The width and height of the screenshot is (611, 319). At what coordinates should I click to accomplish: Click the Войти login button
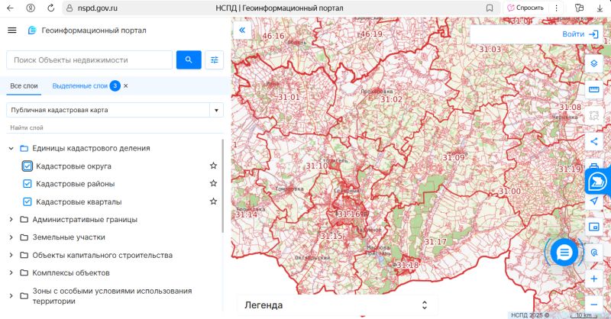click(580, 34)
